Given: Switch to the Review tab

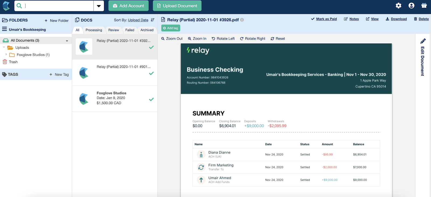Looking at the screenshot, I should point(114,30).
